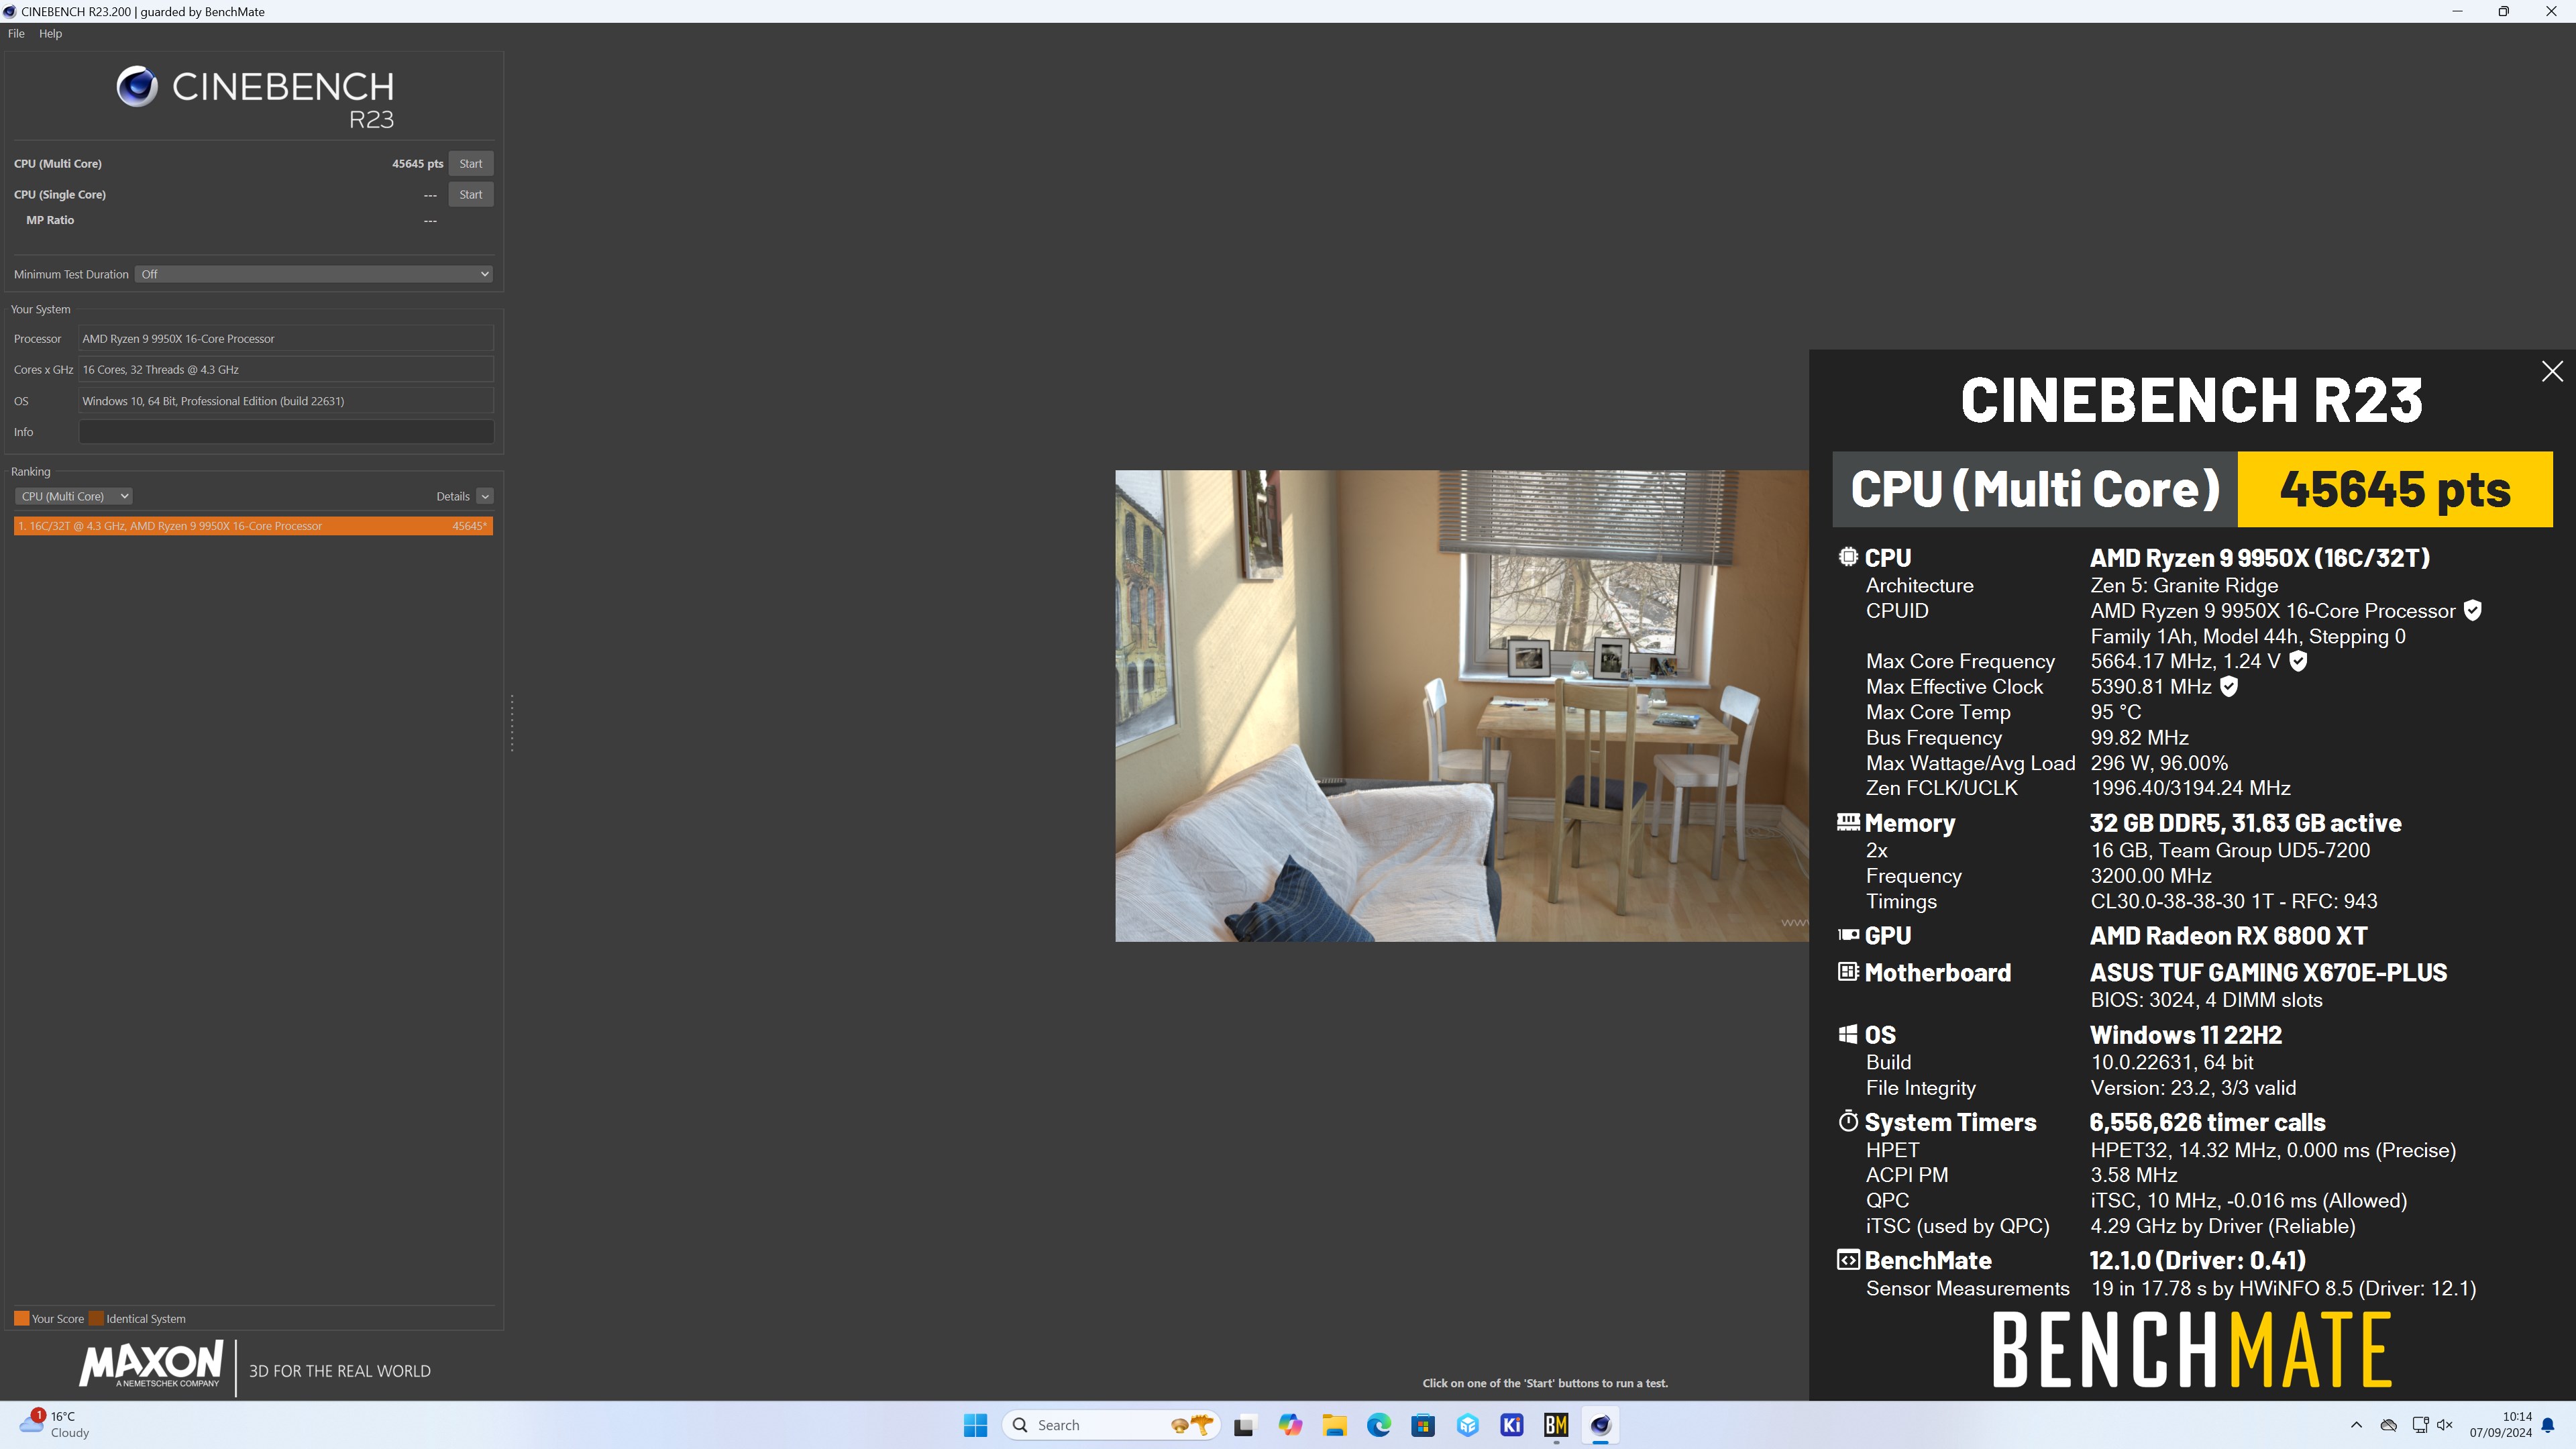Click the ASUS TUF GAMING X670E-PLUS text
Viewport: 2576px width, 1449px height.
pos(2268,972)
